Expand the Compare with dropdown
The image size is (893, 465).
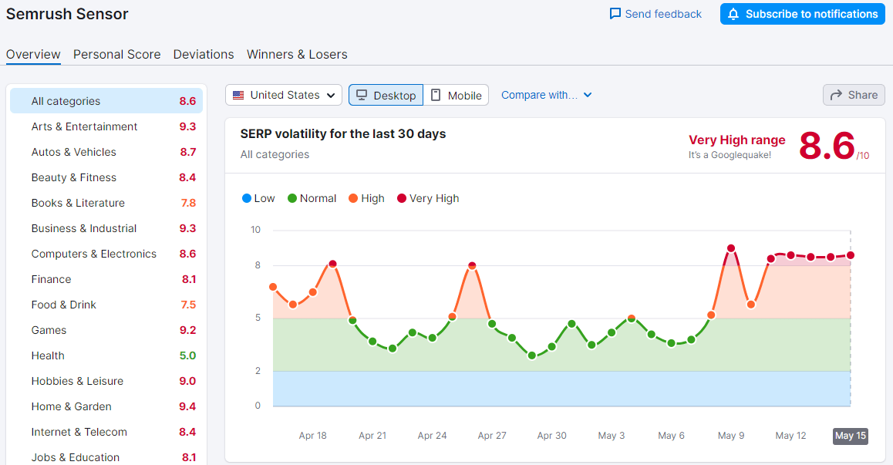[x=546, y=95]
